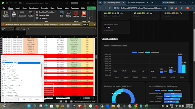Open Windows Start menu
This screenshot has height=109, width=195.
pyautogui.click(x=29, y=106)
